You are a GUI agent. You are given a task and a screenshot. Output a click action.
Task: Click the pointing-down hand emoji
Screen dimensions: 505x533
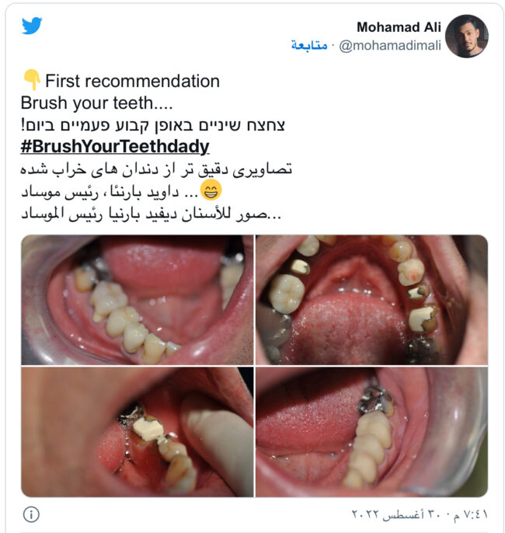click(x=32, y=80)
